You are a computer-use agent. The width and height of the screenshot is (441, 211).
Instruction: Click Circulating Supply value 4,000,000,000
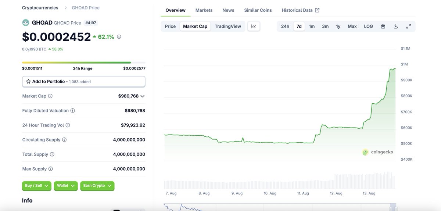coord(129,140)
